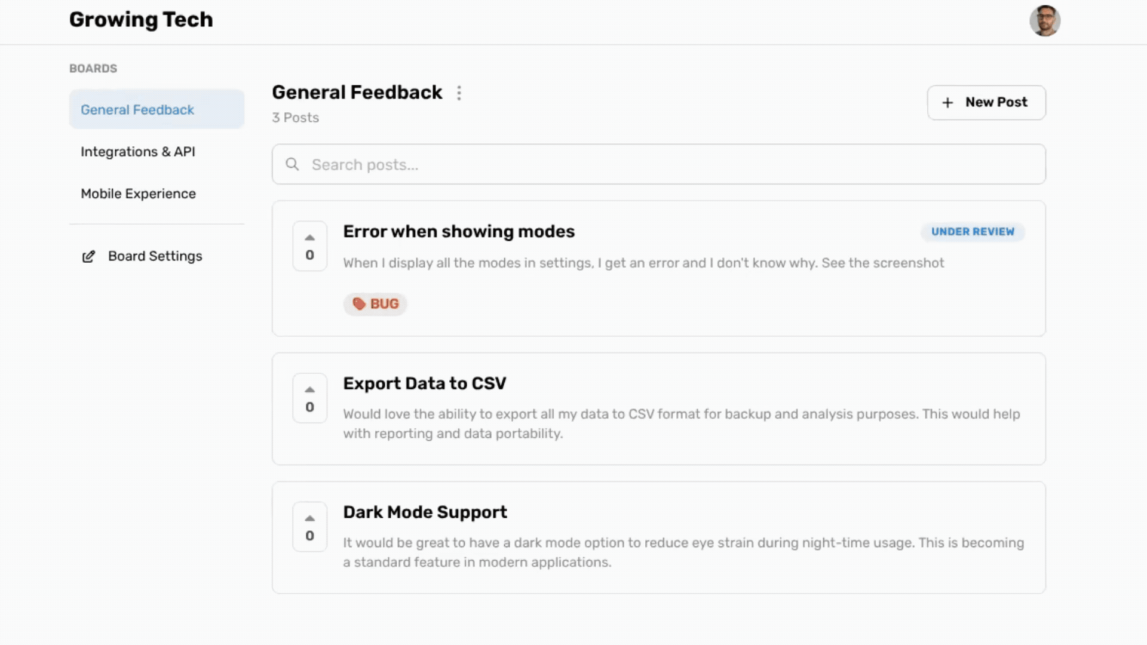Select the upvote arrow on Error when showing modes
The image size is (1147, 645).
(x=309, y=236)
